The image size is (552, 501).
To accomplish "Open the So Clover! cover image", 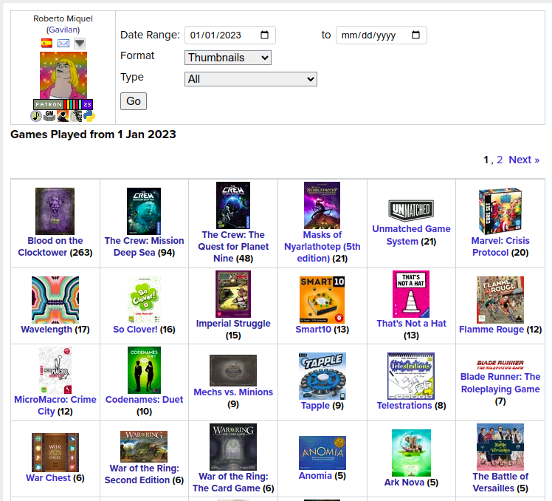I will tap(144, 300).
